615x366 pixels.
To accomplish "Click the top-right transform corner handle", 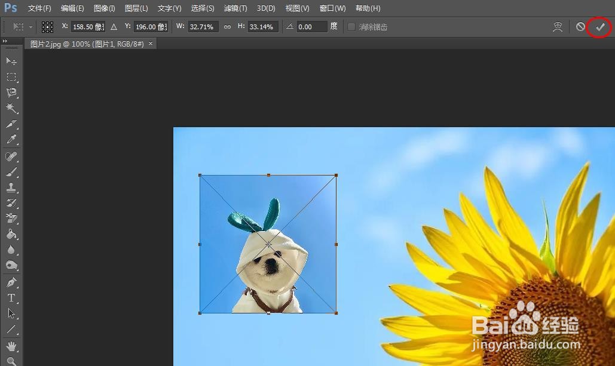I will (x=336, y=175).
